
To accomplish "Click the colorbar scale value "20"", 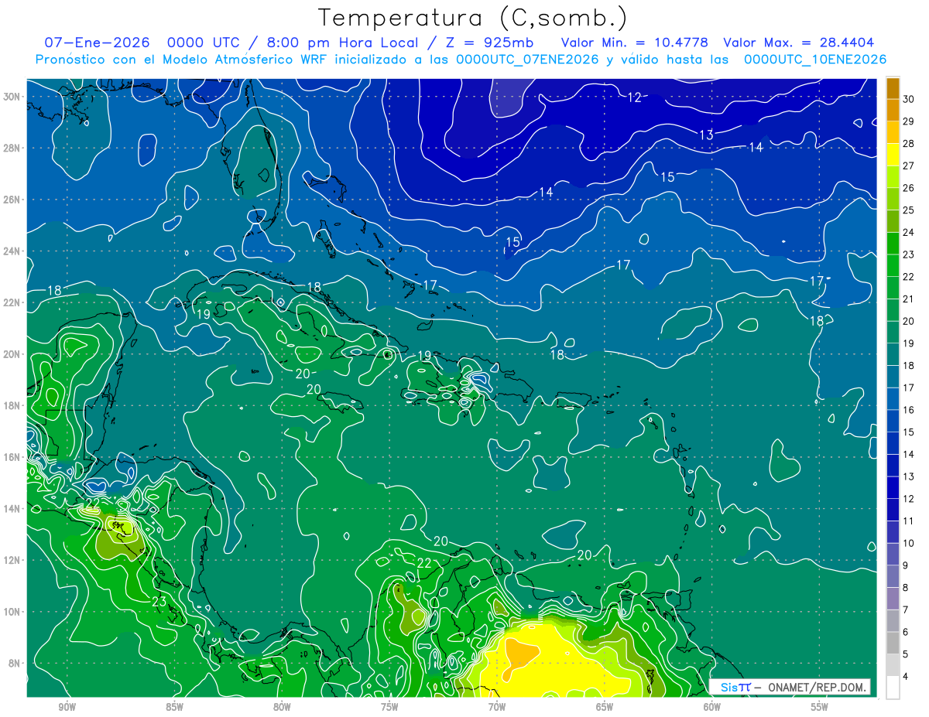I will click(909, 321).
